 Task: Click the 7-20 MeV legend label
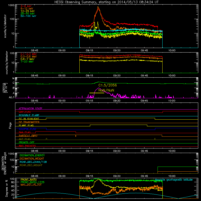pyautogui.click(x=27, y=62)
